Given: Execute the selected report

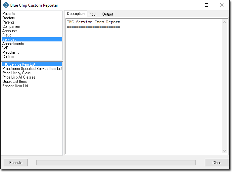Looking at the screenshot, I should 16,163.
